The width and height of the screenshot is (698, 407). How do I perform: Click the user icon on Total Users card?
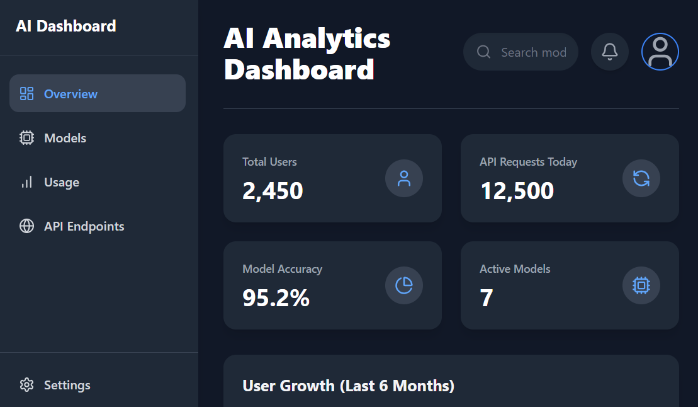[x=403, y=178]
